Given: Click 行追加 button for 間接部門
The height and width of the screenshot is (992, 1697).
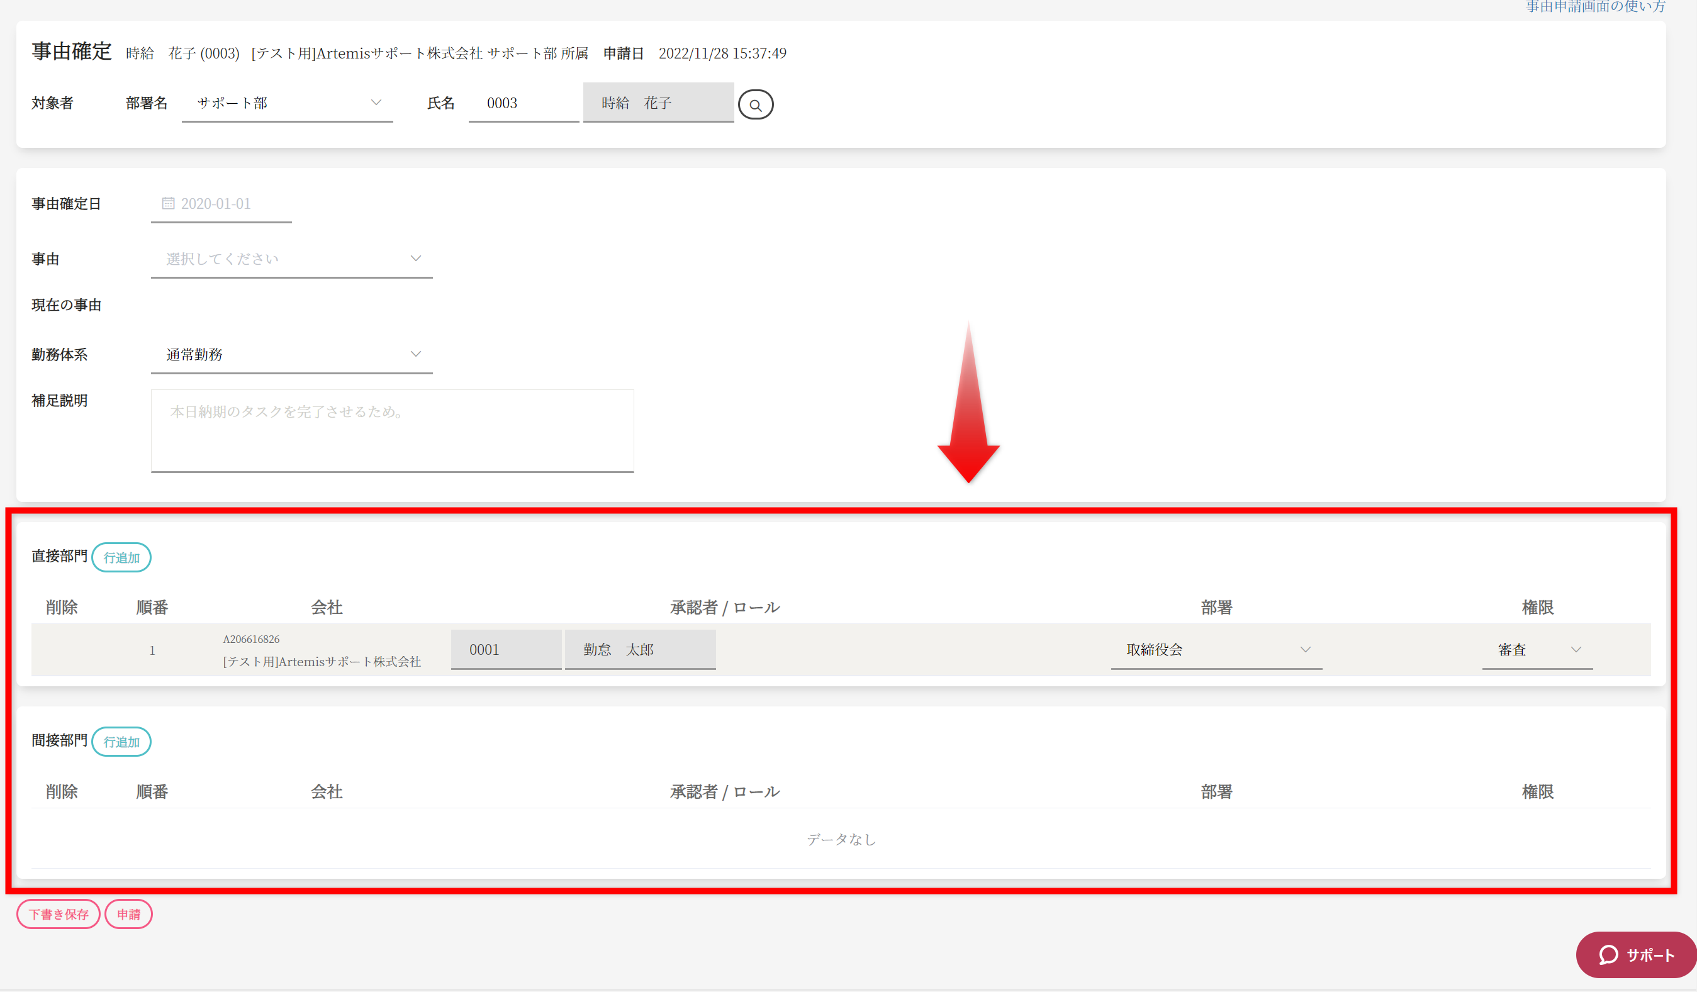Looking at the screenshot, I should [121, 742].
